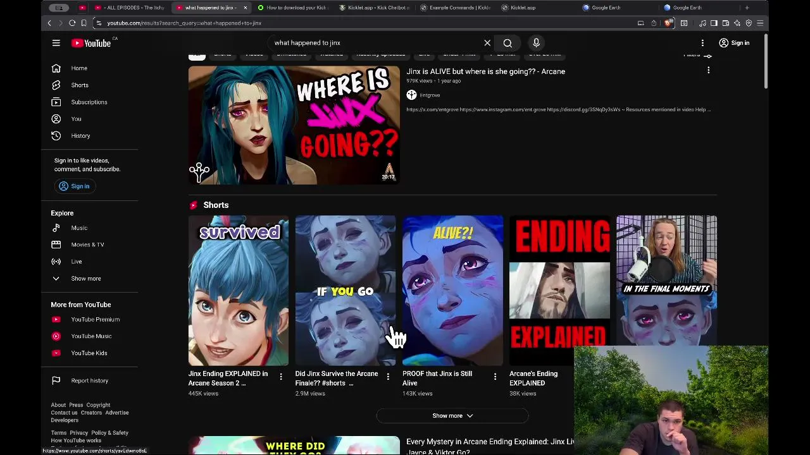The width and height of the screenshot is (810, 455).
Task: Start voice search with the microphone icon
Action: coord(536,43)
